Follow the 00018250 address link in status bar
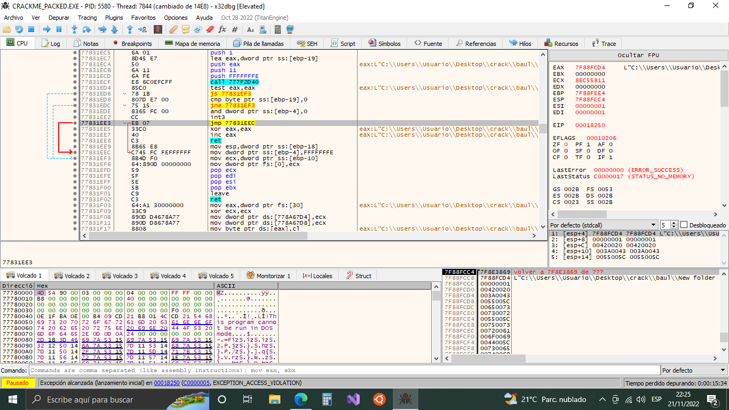Screen dimensions: 729x410 pyautogui.click(x=166, y=383)
